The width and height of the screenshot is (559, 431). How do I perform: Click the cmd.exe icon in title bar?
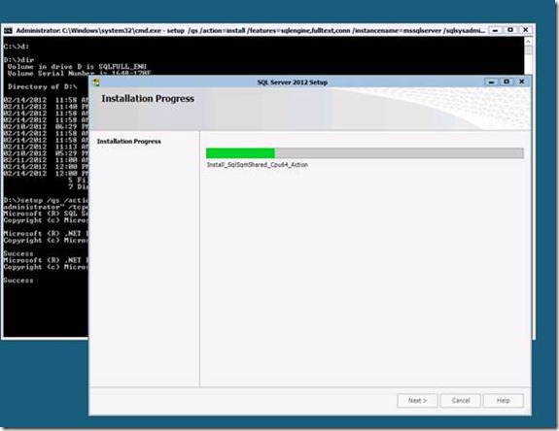[x=8, y=31]
